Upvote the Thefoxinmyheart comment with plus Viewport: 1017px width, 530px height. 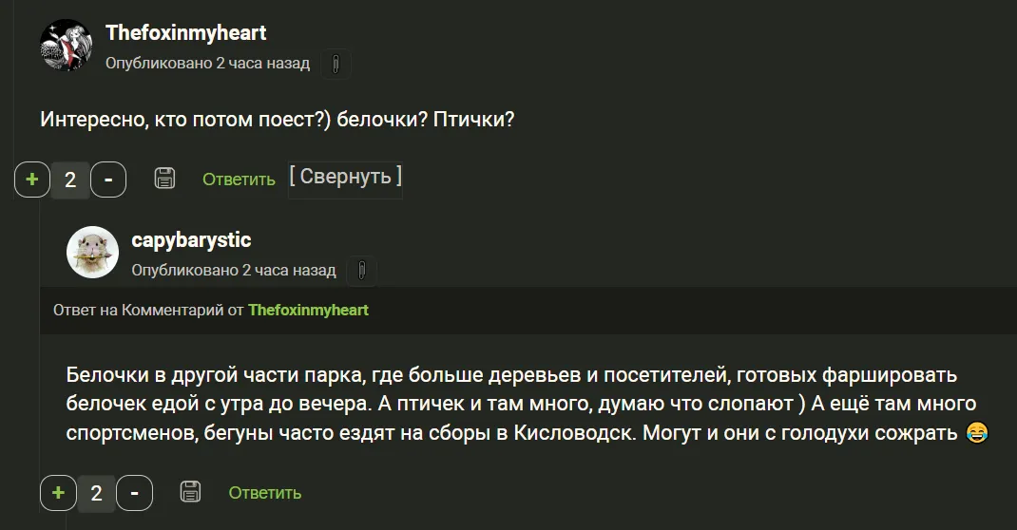[x=32, y=179]
